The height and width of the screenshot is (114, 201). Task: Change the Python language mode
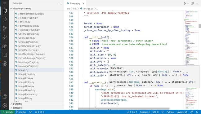170,112
